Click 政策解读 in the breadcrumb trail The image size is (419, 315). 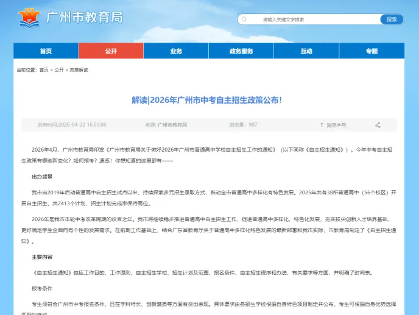(79, 70)
